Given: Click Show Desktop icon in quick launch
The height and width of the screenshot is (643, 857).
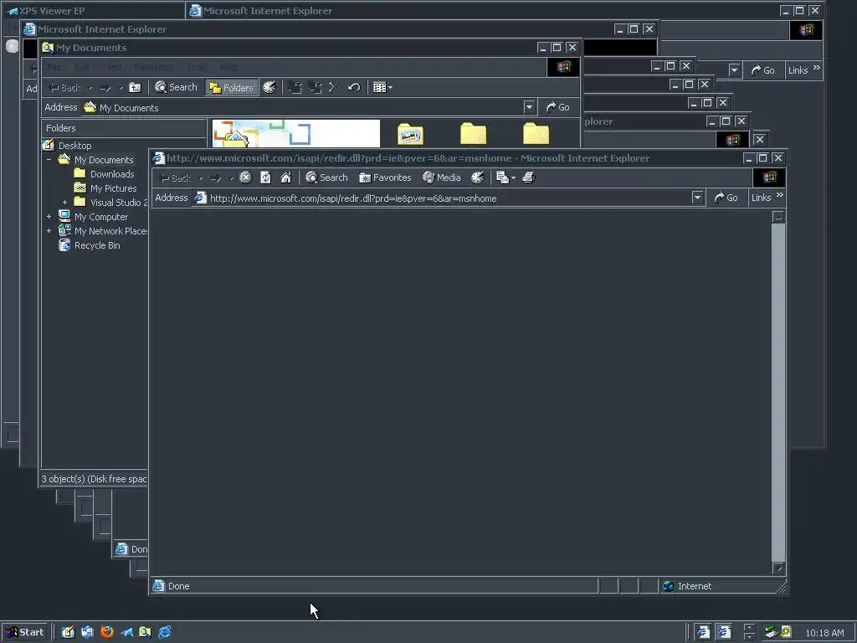Looking at the screenshot, I should pyautogui.click(x=68, y=632).
